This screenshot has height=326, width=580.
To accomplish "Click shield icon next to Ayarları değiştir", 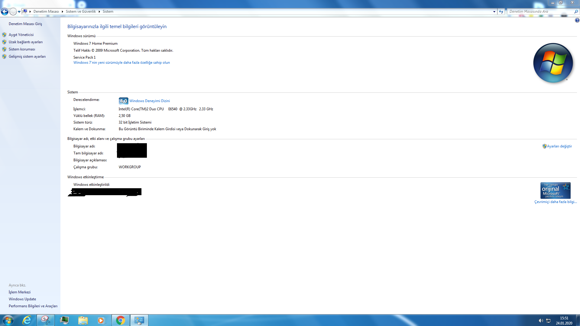I will pos(544,146).
